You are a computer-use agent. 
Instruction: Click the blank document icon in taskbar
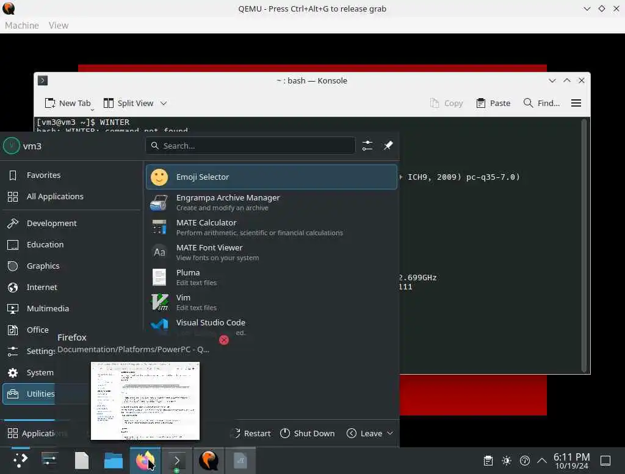point(81,461)
